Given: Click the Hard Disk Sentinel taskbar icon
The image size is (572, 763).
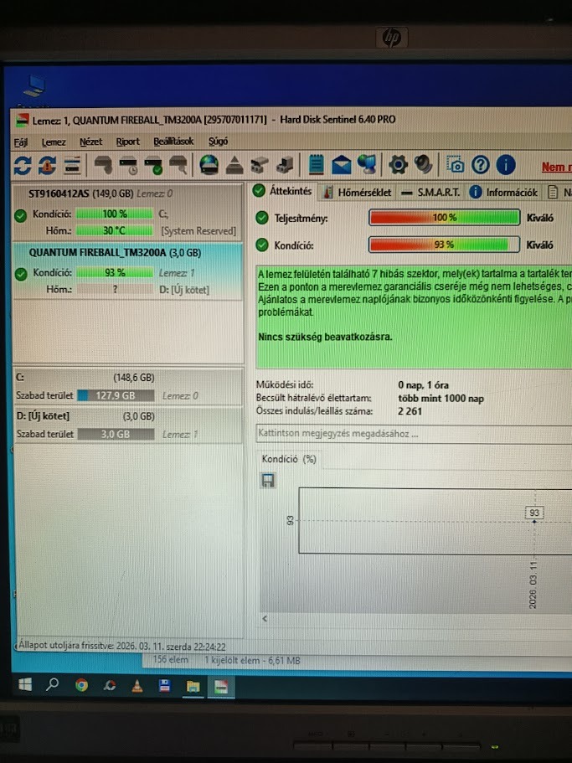Looking at the screenshot, I should (x=221, y=687).
